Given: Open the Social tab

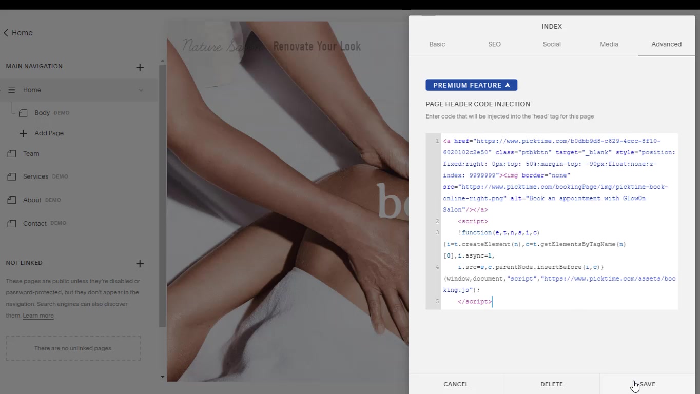Looking at the screenshot, I should (552, 44).
